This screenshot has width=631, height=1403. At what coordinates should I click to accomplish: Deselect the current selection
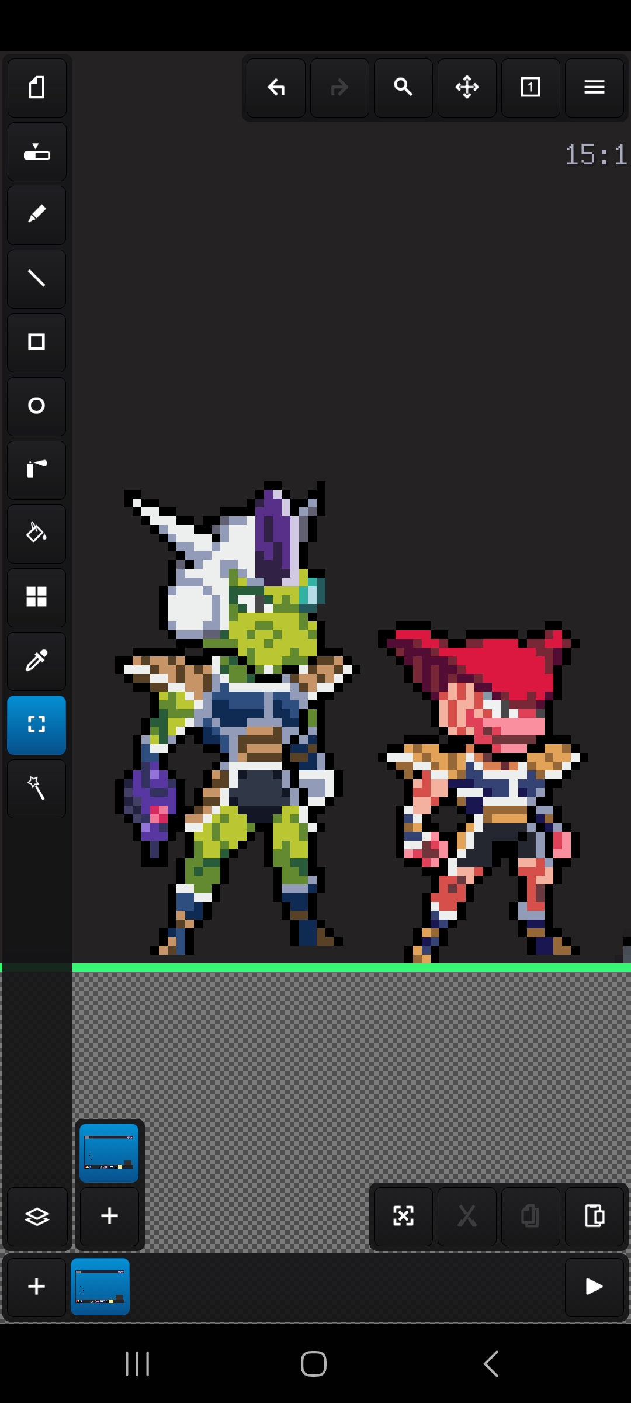tap(403, 1217)
